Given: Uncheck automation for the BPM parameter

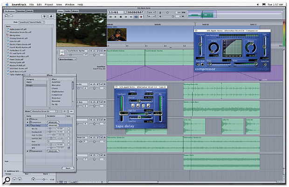Looking at the screenshot, I should (x=69, y=148).
